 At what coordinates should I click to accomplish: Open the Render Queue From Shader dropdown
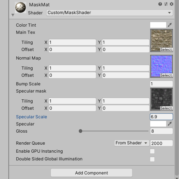(x=132, y=143)
